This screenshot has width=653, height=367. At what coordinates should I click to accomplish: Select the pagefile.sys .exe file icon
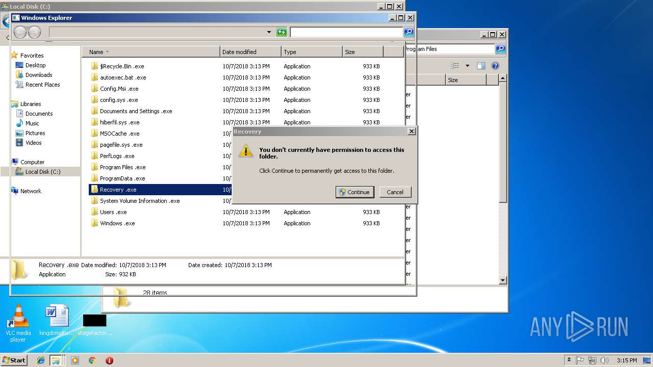tap(94, 145)
